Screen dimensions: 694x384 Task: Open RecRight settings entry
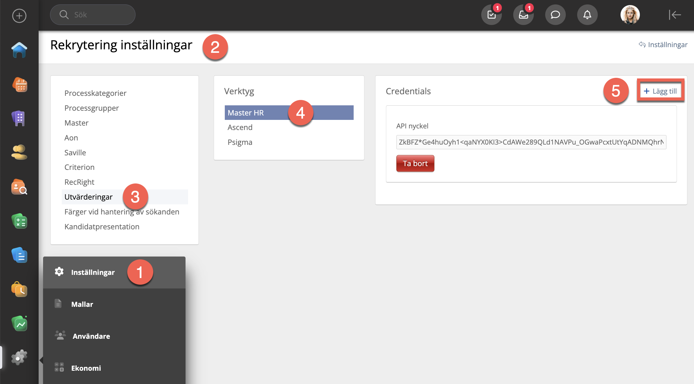(79, 182)
